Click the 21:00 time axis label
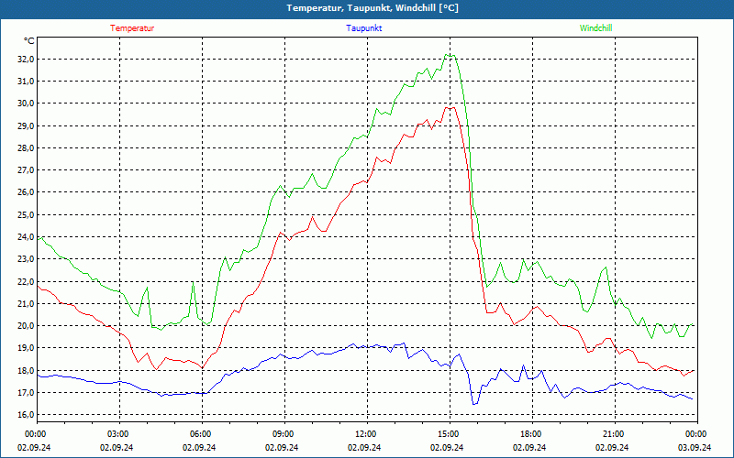Image resolution: width=734 pixels, height=458 pixels. (x=615, y=434)
